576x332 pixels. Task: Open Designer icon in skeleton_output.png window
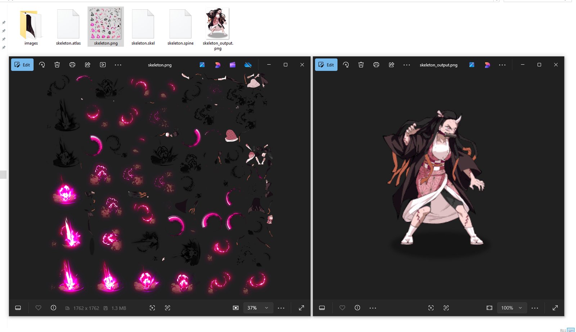coord(487,65)
